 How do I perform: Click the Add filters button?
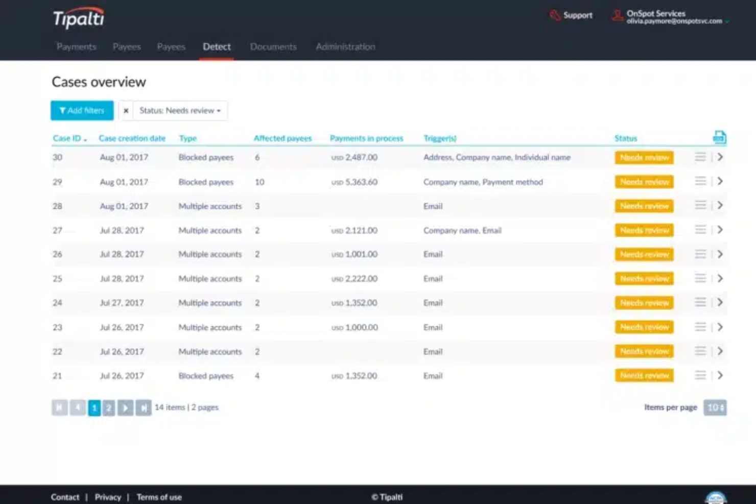tap(82, 110)
